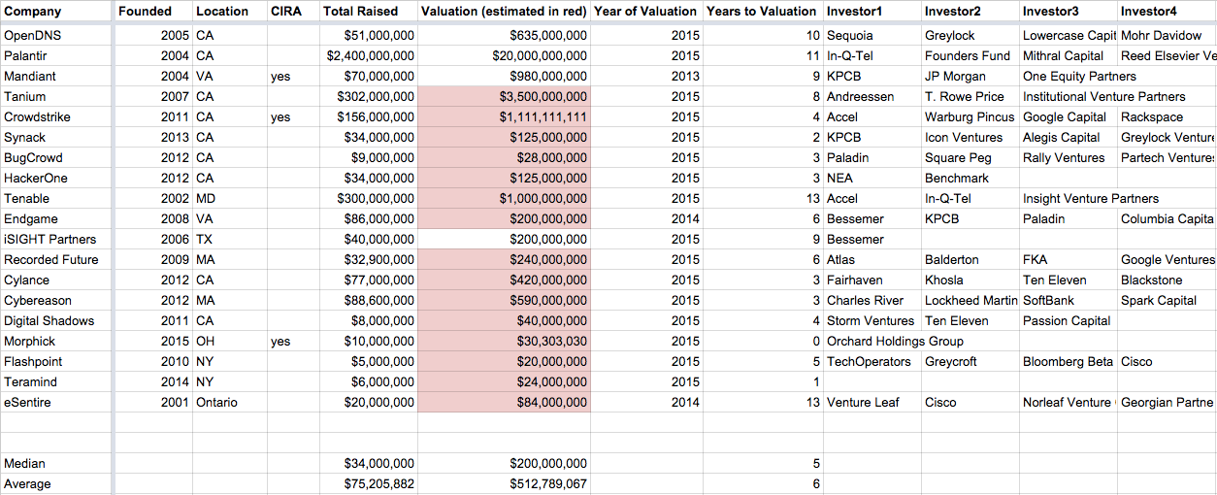Click the Valuation (estimated in red) header
This screenshot has height=495, width=1217.
504,12
